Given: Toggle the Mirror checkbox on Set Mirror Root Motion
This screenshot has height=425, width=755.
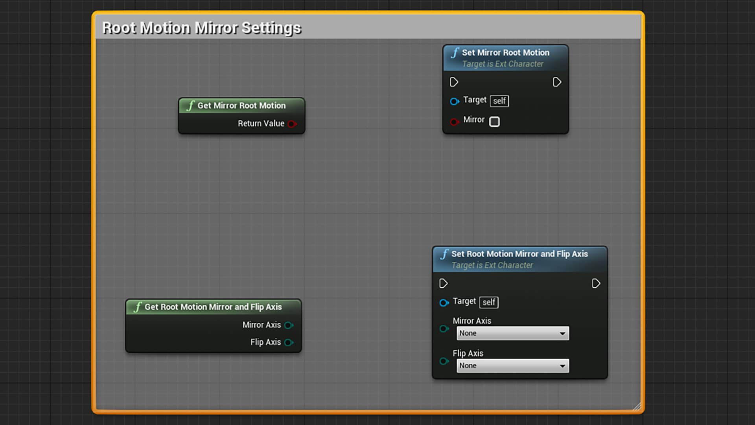Looking at the screenshot, I should 494,122.
